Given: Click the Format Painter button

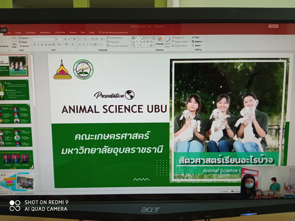Looking at the screenshot, I should point(4,46).
